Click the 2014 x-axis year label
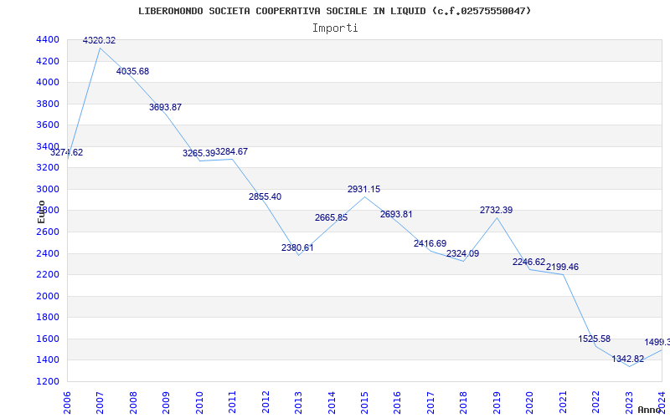670x418 pixels. tap(331, 402)
